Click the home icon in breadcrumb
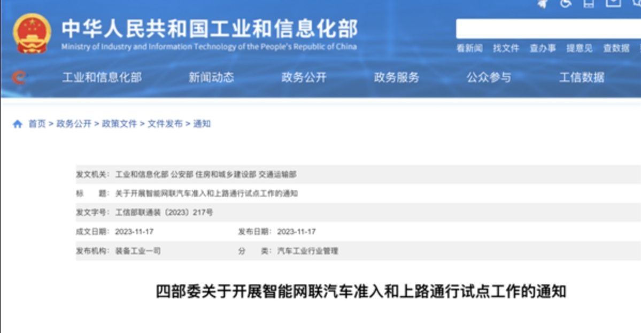This screenshot has height=333, width=641. point(18,124)
